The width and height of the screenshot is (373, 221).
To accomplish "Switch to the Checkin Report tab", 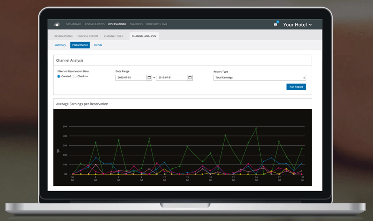I will pos(88,36).
